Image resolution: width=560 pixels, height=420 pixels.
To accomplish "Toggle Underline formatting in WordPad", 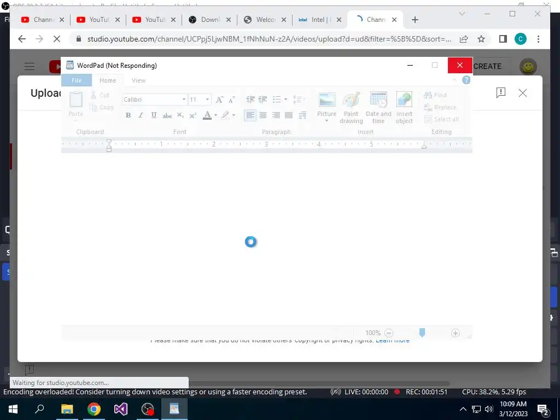I will point(154,115).
